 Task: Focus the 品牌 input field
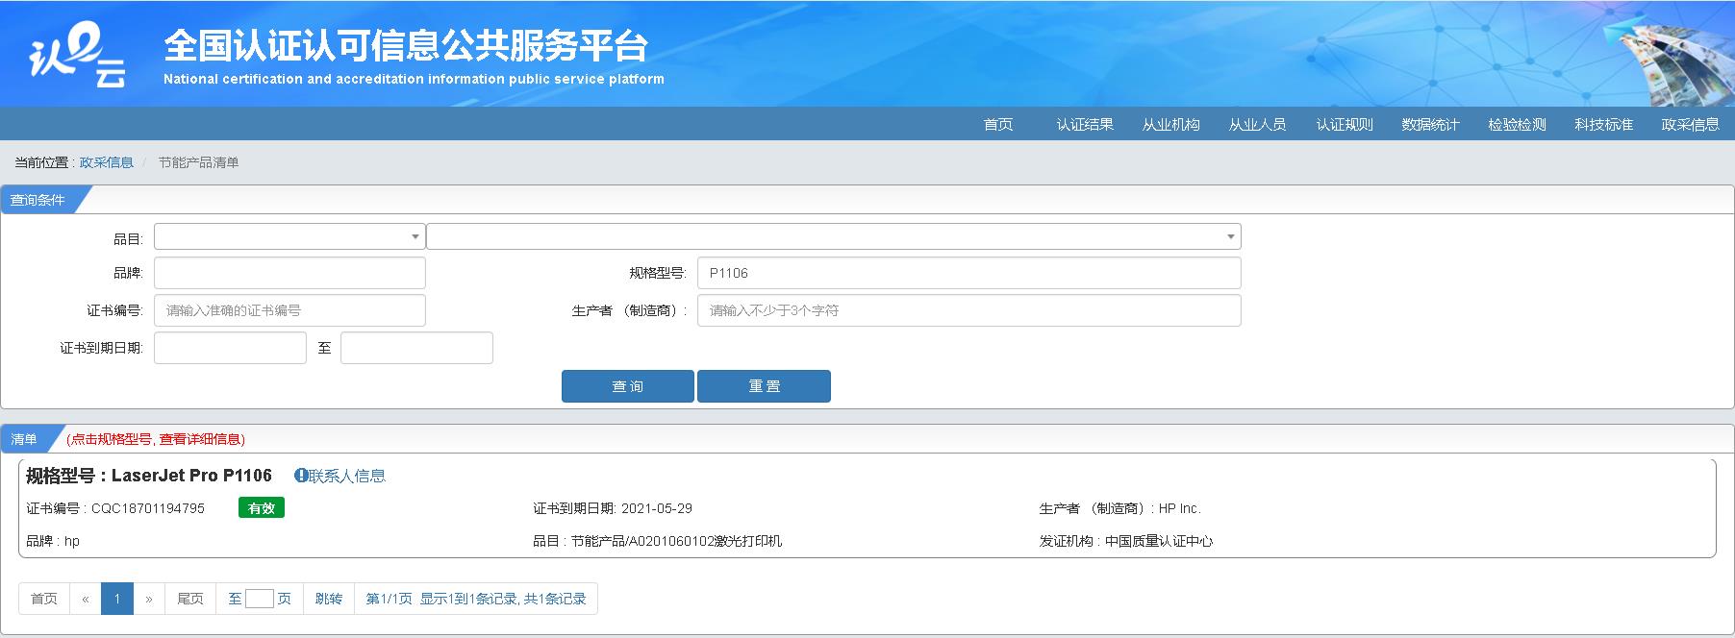[x=289, y=273]
